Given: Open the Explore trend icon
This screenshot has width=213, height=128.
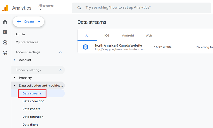Looking at the screenshot, I should click(x=5, y=42).
